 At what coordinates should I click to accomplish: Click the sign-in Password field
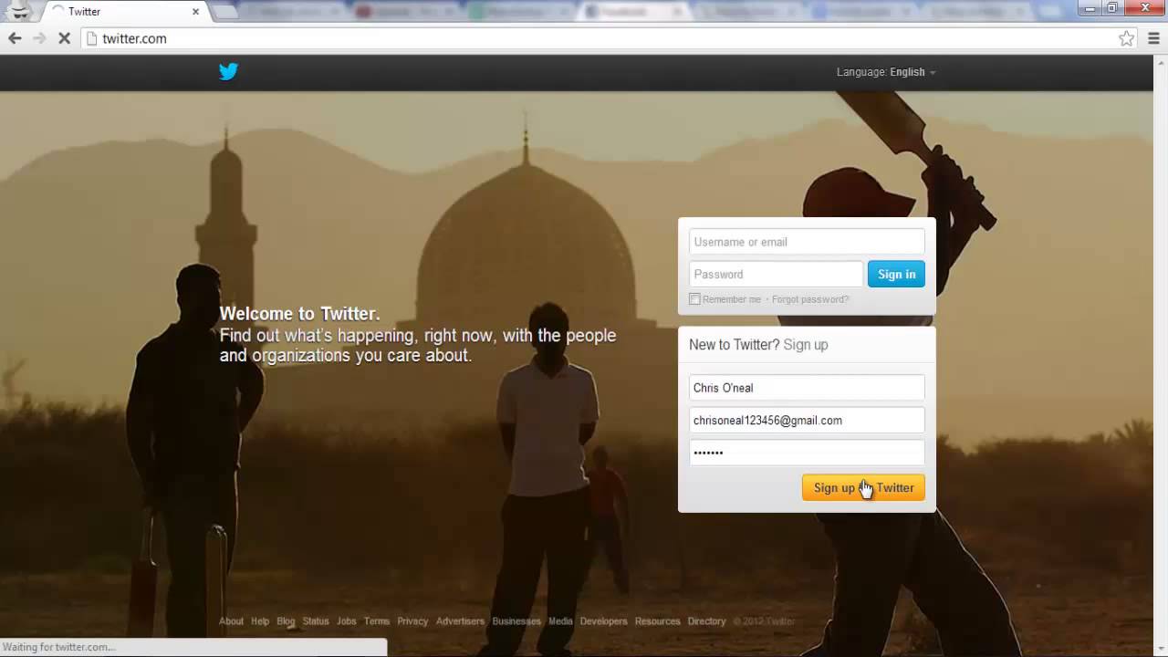pyautogui.click(x=776, y=274)
